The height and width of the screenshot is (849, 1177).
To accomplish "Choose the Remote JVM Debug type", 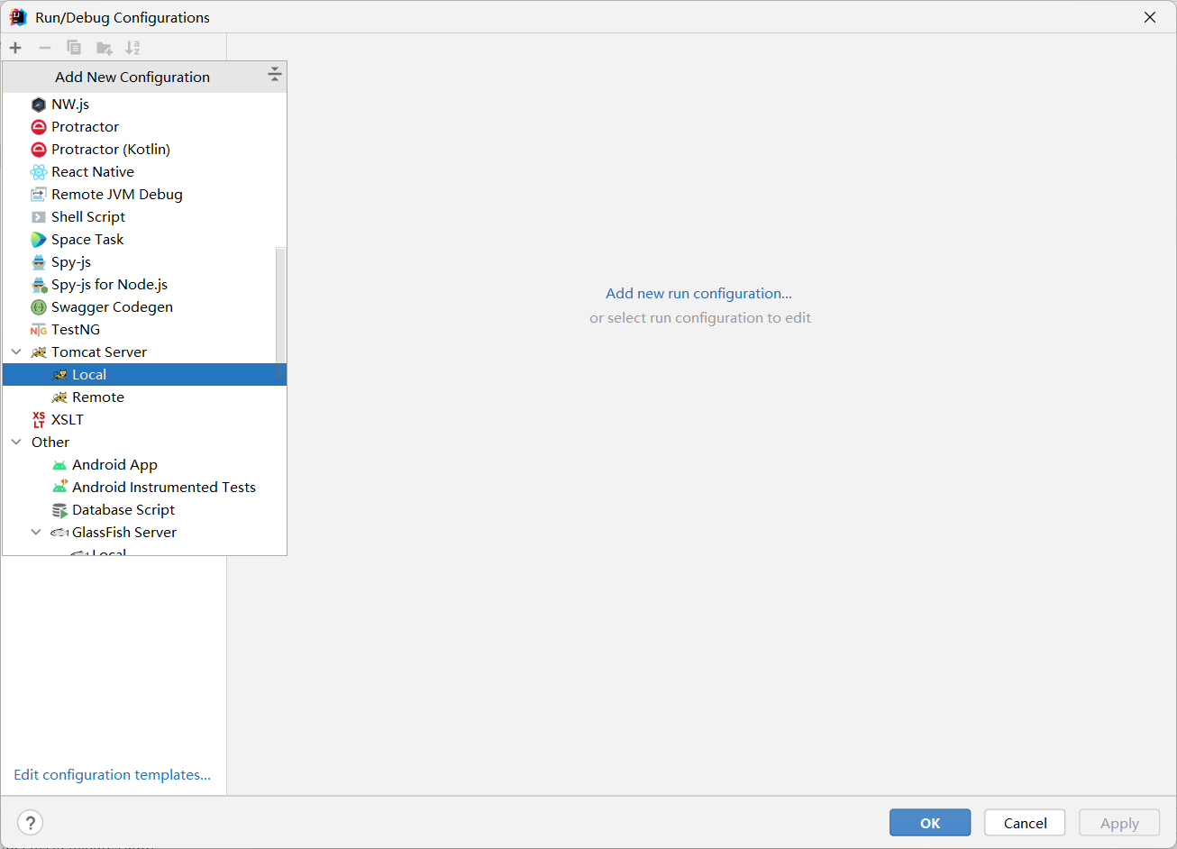I will pyautogui.click(x=144, y=195).
